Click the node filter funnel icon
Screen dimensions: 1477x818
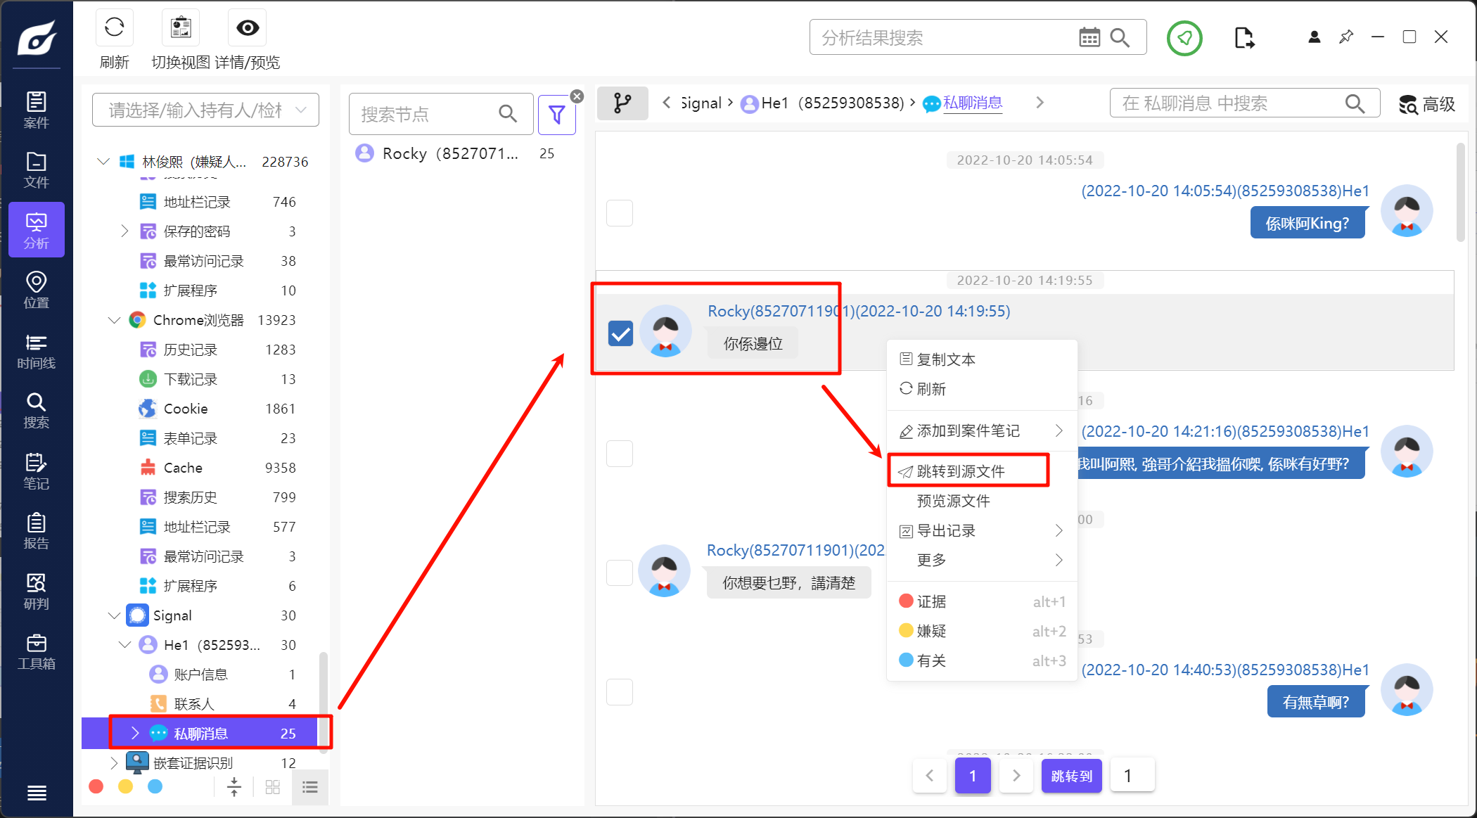pyautogui.click(x=556, y=114)
